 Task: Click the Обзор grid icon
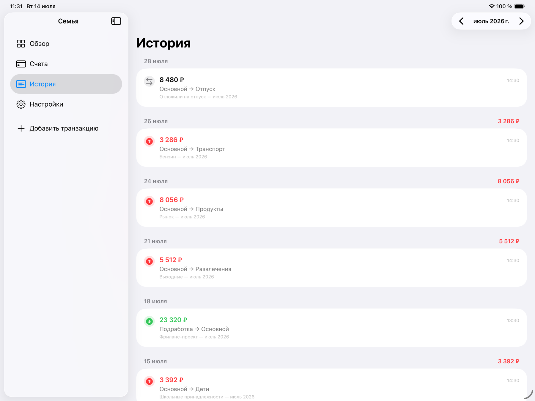tap(21, 44)
